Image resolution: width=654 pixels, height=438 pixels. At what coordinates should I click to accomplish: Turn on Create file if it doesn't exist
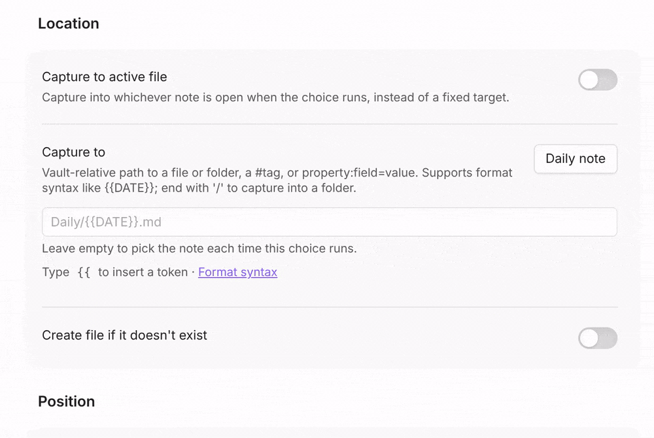tap(597, 338)
